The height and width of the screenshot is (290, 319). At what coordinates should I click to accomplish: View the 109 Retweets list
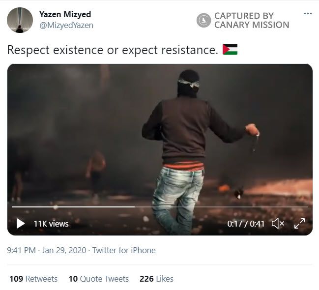point(33,279)
